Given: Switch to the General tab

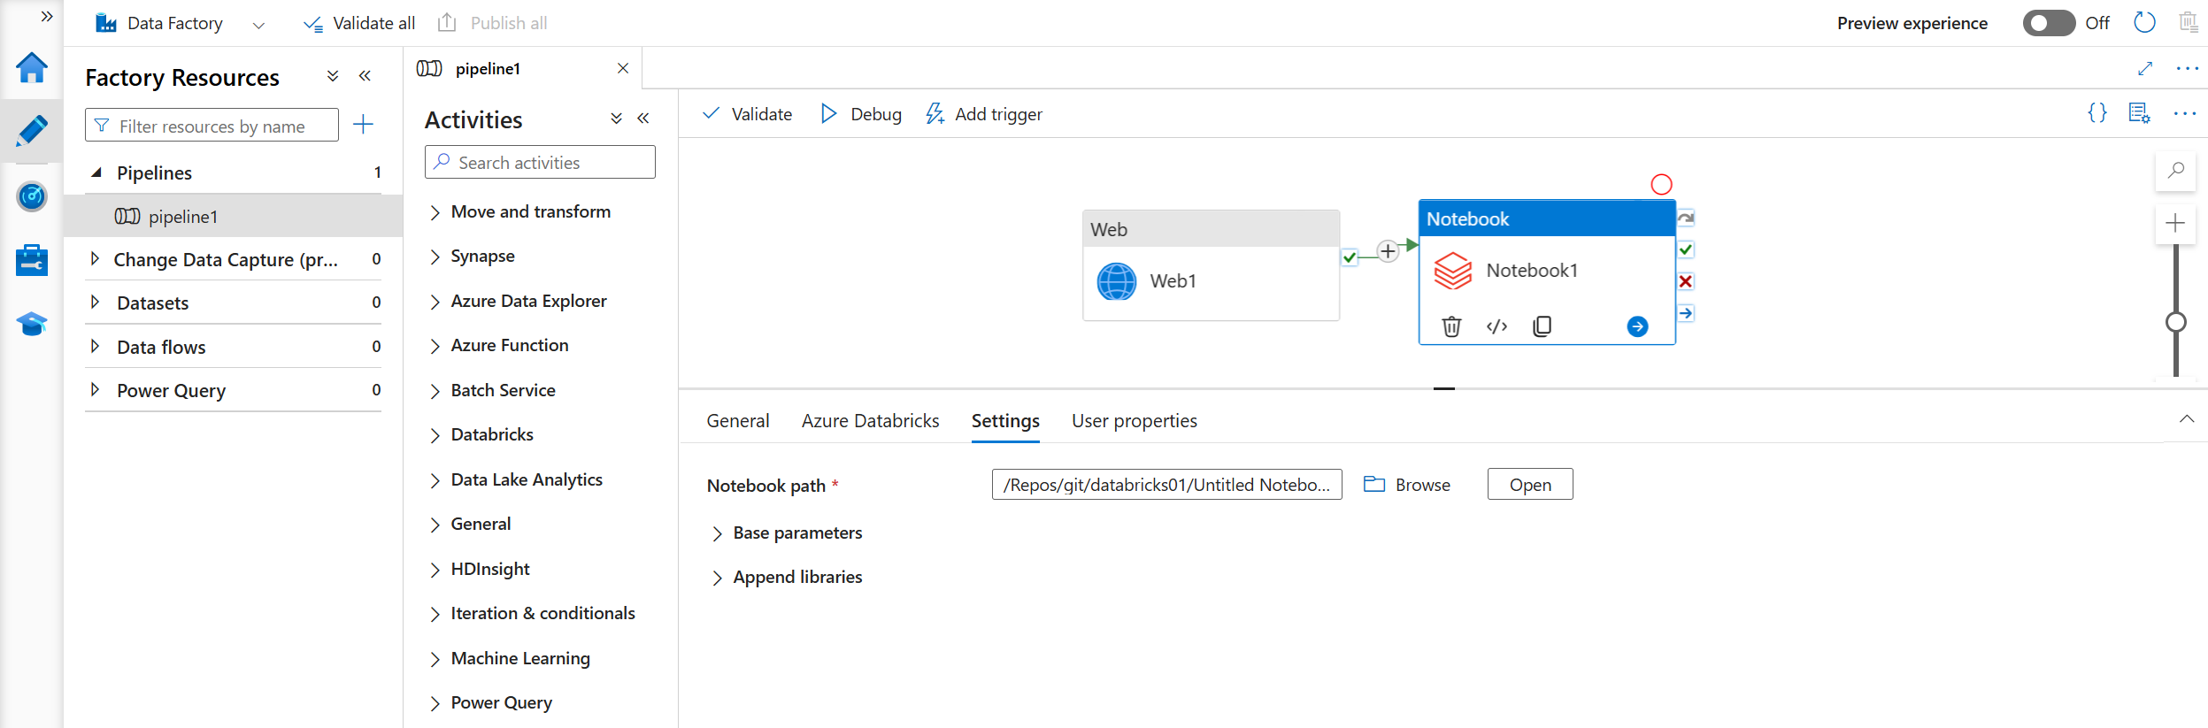Looking at the screenshot, I should point(738,421).
